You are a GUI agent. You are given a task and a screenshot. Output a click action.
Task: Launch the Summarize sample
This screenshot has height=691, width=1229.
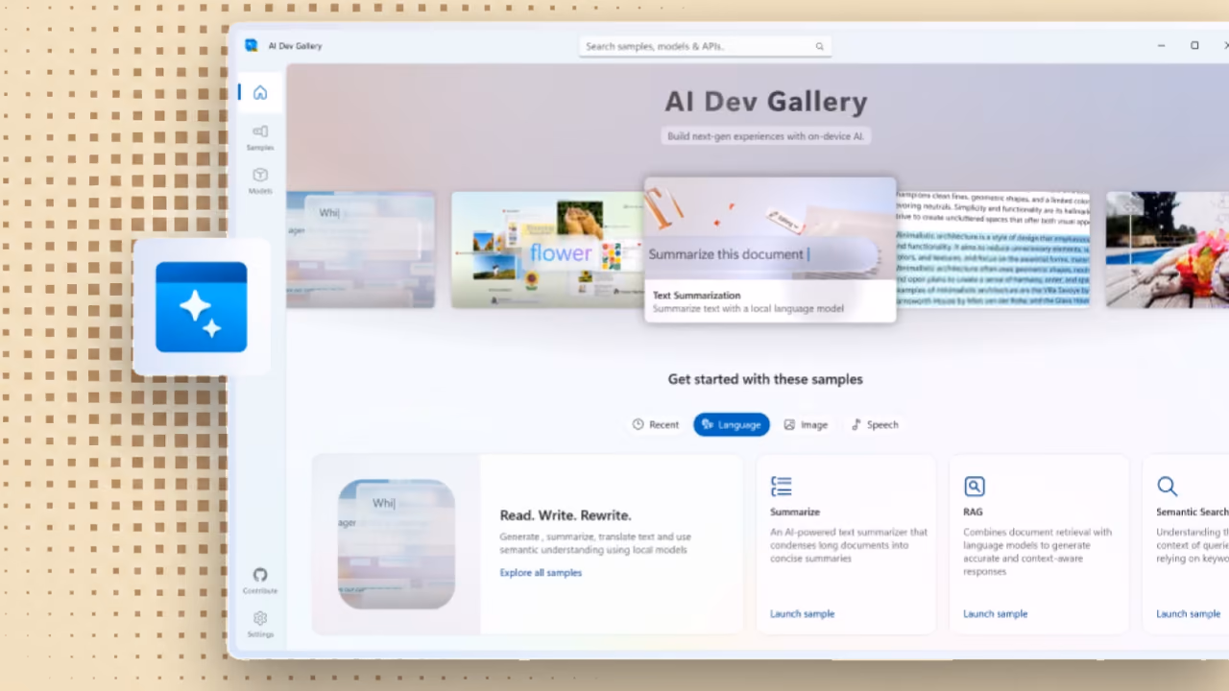coord(802,614)
